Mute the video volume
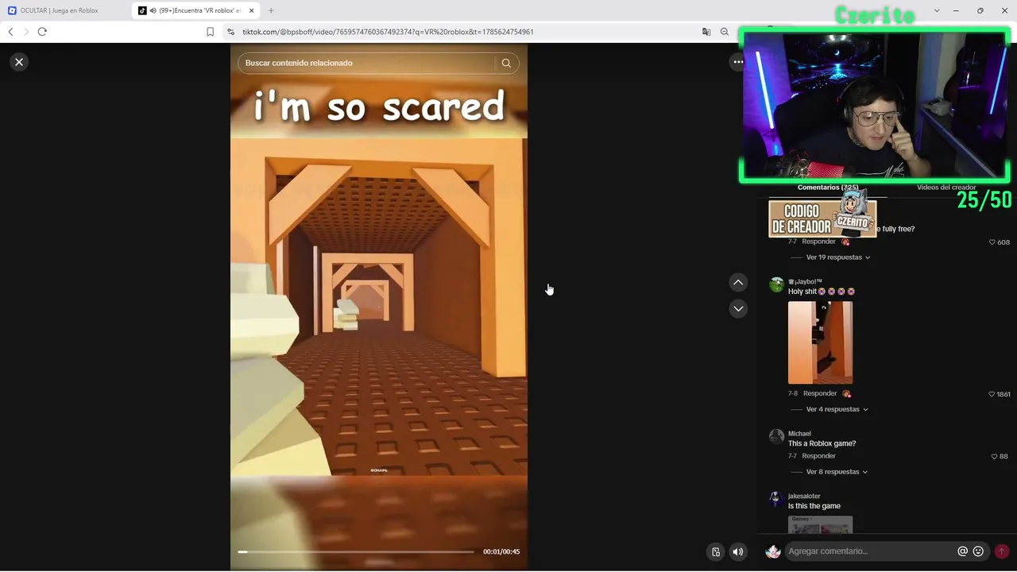The width and height of the screenshot is (1017, 572). click(738, 552)
